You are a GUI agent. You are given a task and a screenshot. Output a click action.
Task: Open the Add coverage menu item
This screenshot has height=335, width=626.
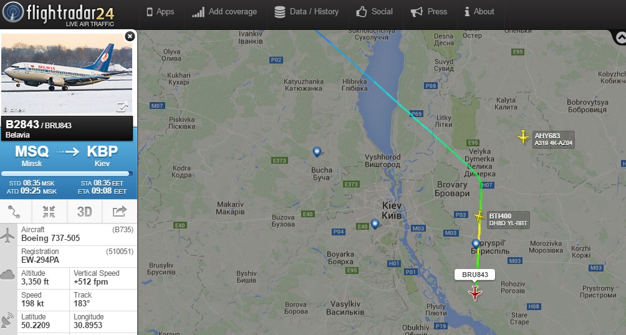[224, 12]
